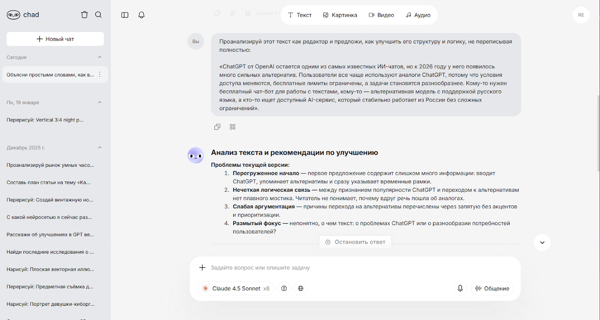The height and width of the screenshot is (320, 600).
Task: Click the four-squares icon below user message
Action: [232, 127]
